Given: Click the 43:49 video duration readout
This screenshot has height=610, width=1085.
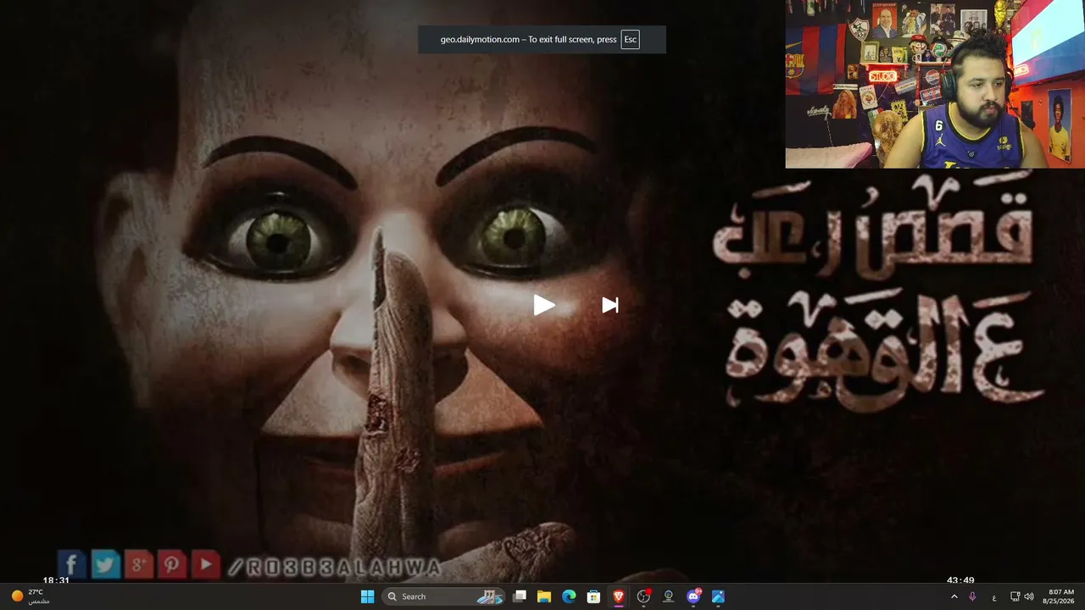Looking at the screenshot, I should pos(960,580).
